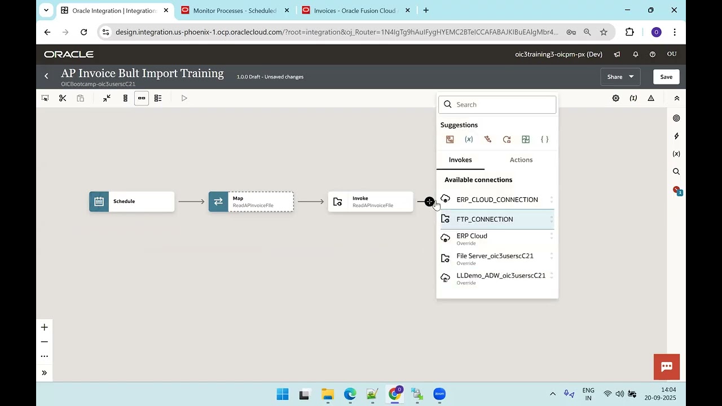Select the horizontal layout toggle
722x406 pixels.
click(142, 98)
